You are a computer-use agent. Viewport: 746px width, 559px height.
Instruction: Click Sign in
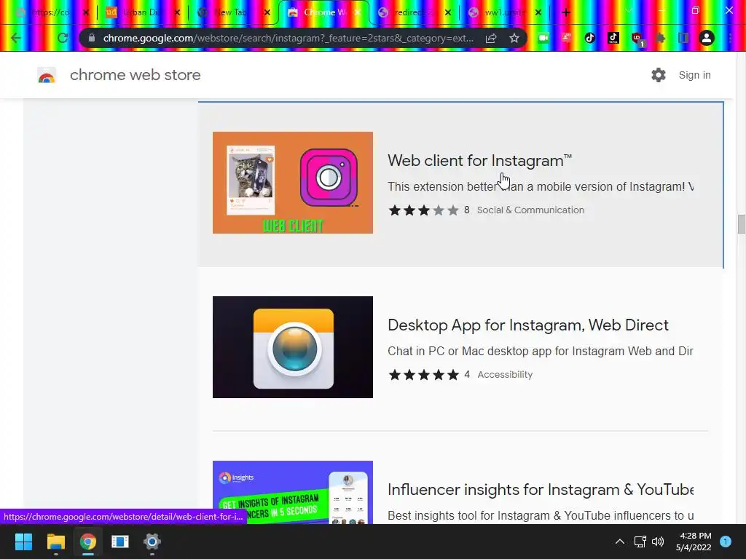(694, 75)
